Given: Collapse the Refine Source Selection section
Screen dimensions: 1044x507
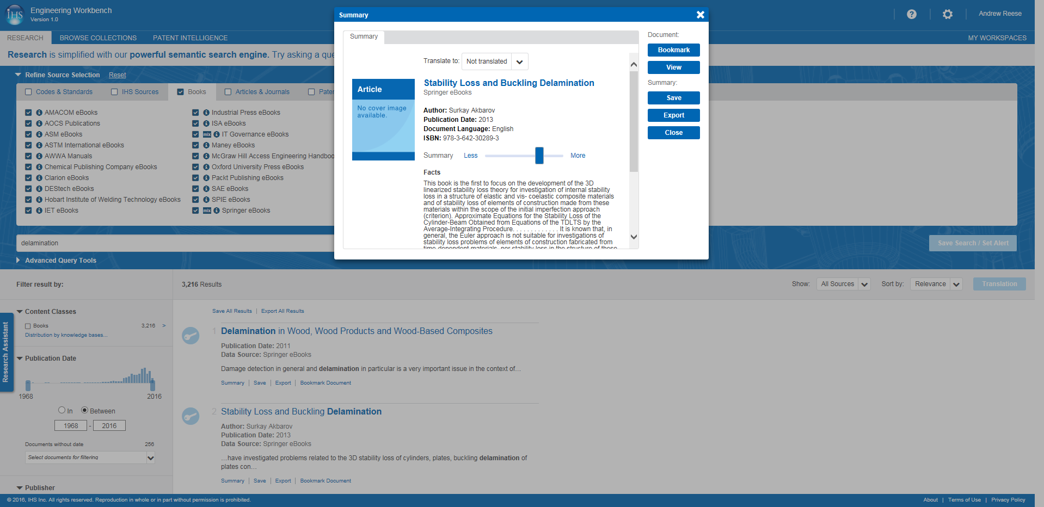Looking at the screenshot, I should click(x=18, y=75).
